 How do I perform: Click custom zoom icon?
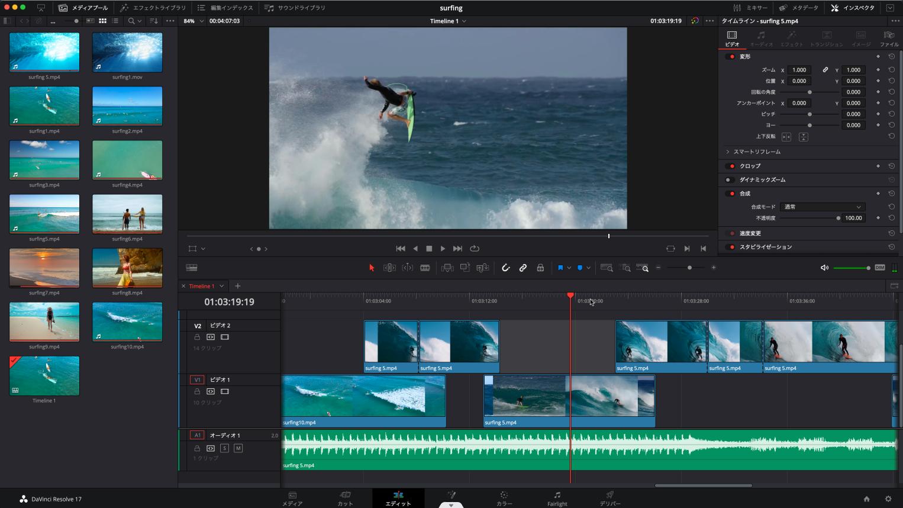643,268
